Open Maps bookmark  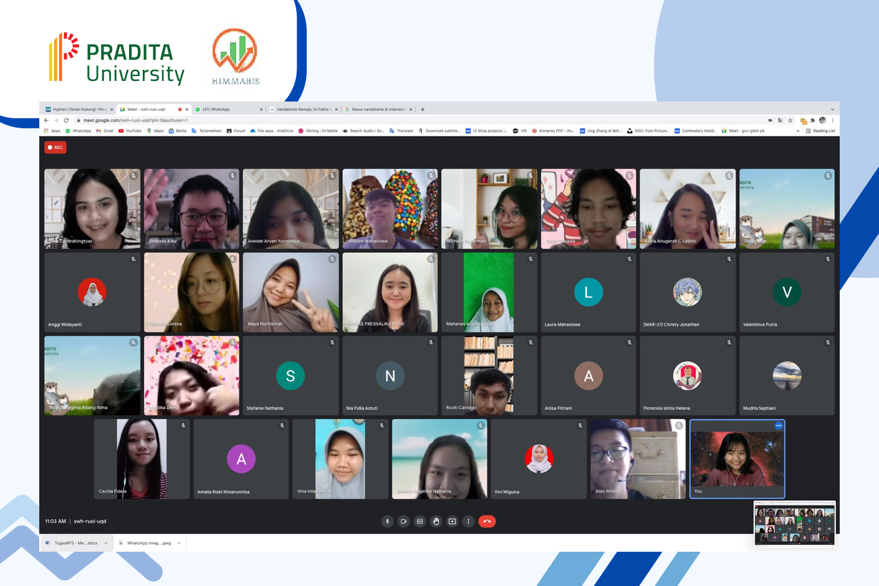pyautogui.click(x=155, y=131)
